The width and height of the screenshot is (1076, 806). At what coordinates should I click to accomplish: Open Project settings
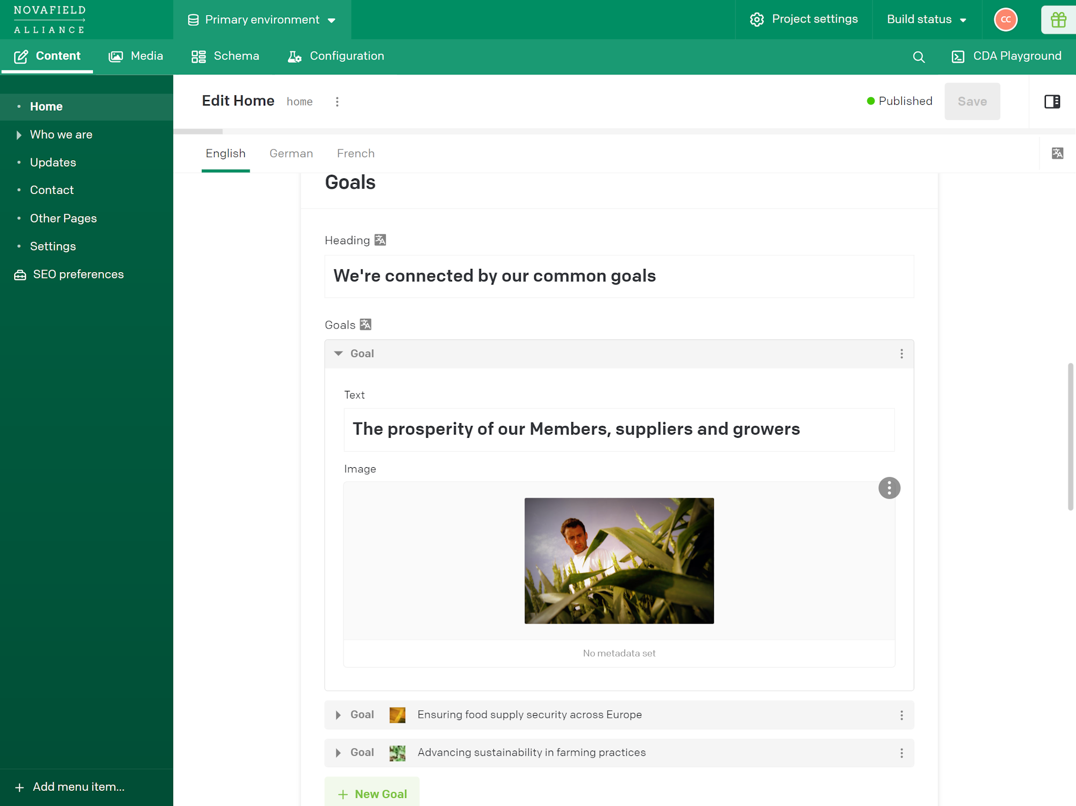(804, 20)
